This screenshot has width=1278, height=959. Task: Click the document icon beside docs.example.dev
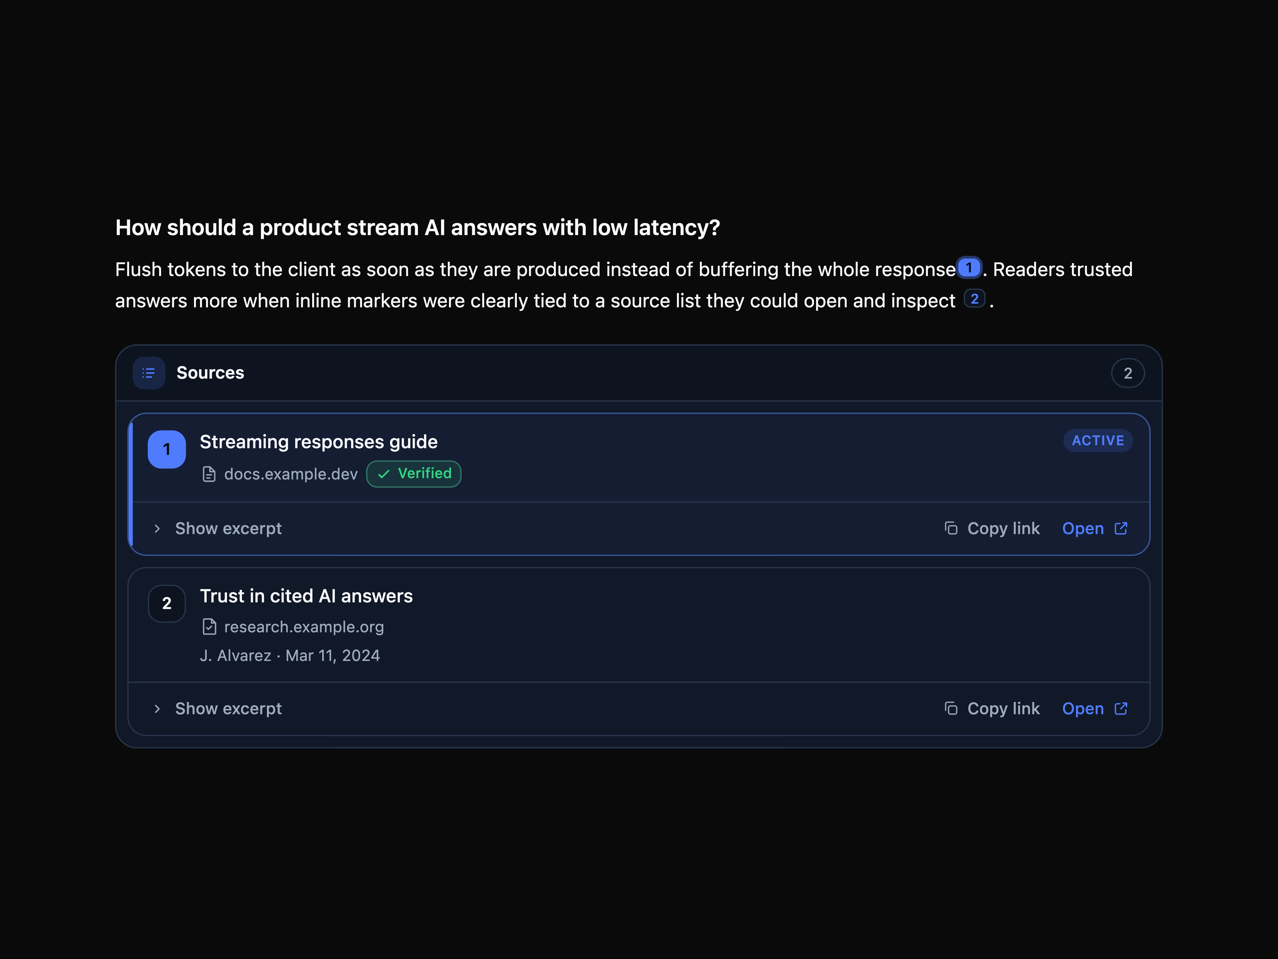coord(209,474)
